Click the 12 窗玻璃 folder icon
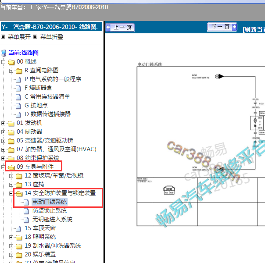Image resolution: width=265 pixels, height=263 pixels. point(19,176)
